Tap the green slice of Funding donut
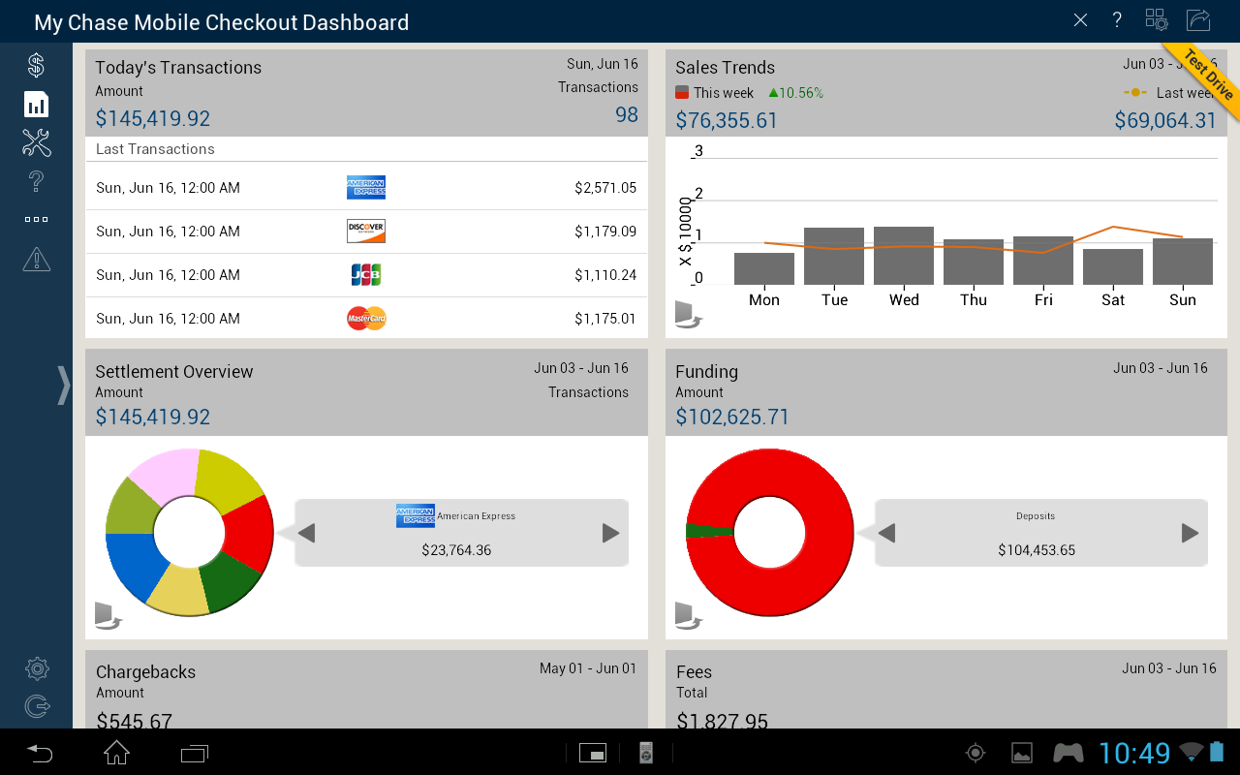The height and width of the screenshot is (775, 1240). (x=709, y=531)
